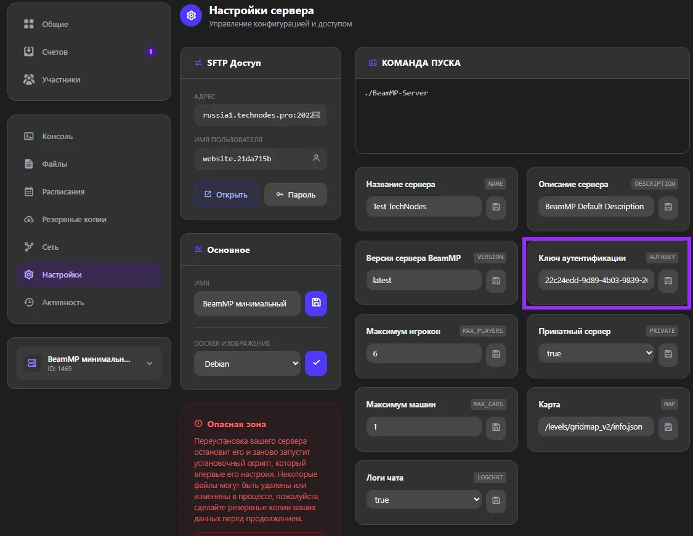Open the Сеть page
693x536 pixels.
click(x=89, y=247)
